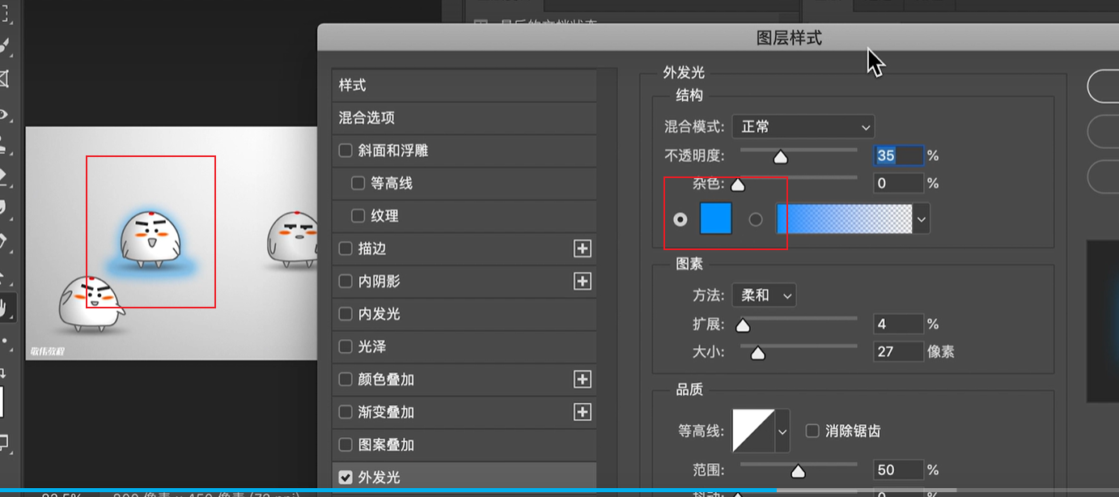Enable the 等高线 sub-option checkbox
1119x497 pixels.
(358, 184)
